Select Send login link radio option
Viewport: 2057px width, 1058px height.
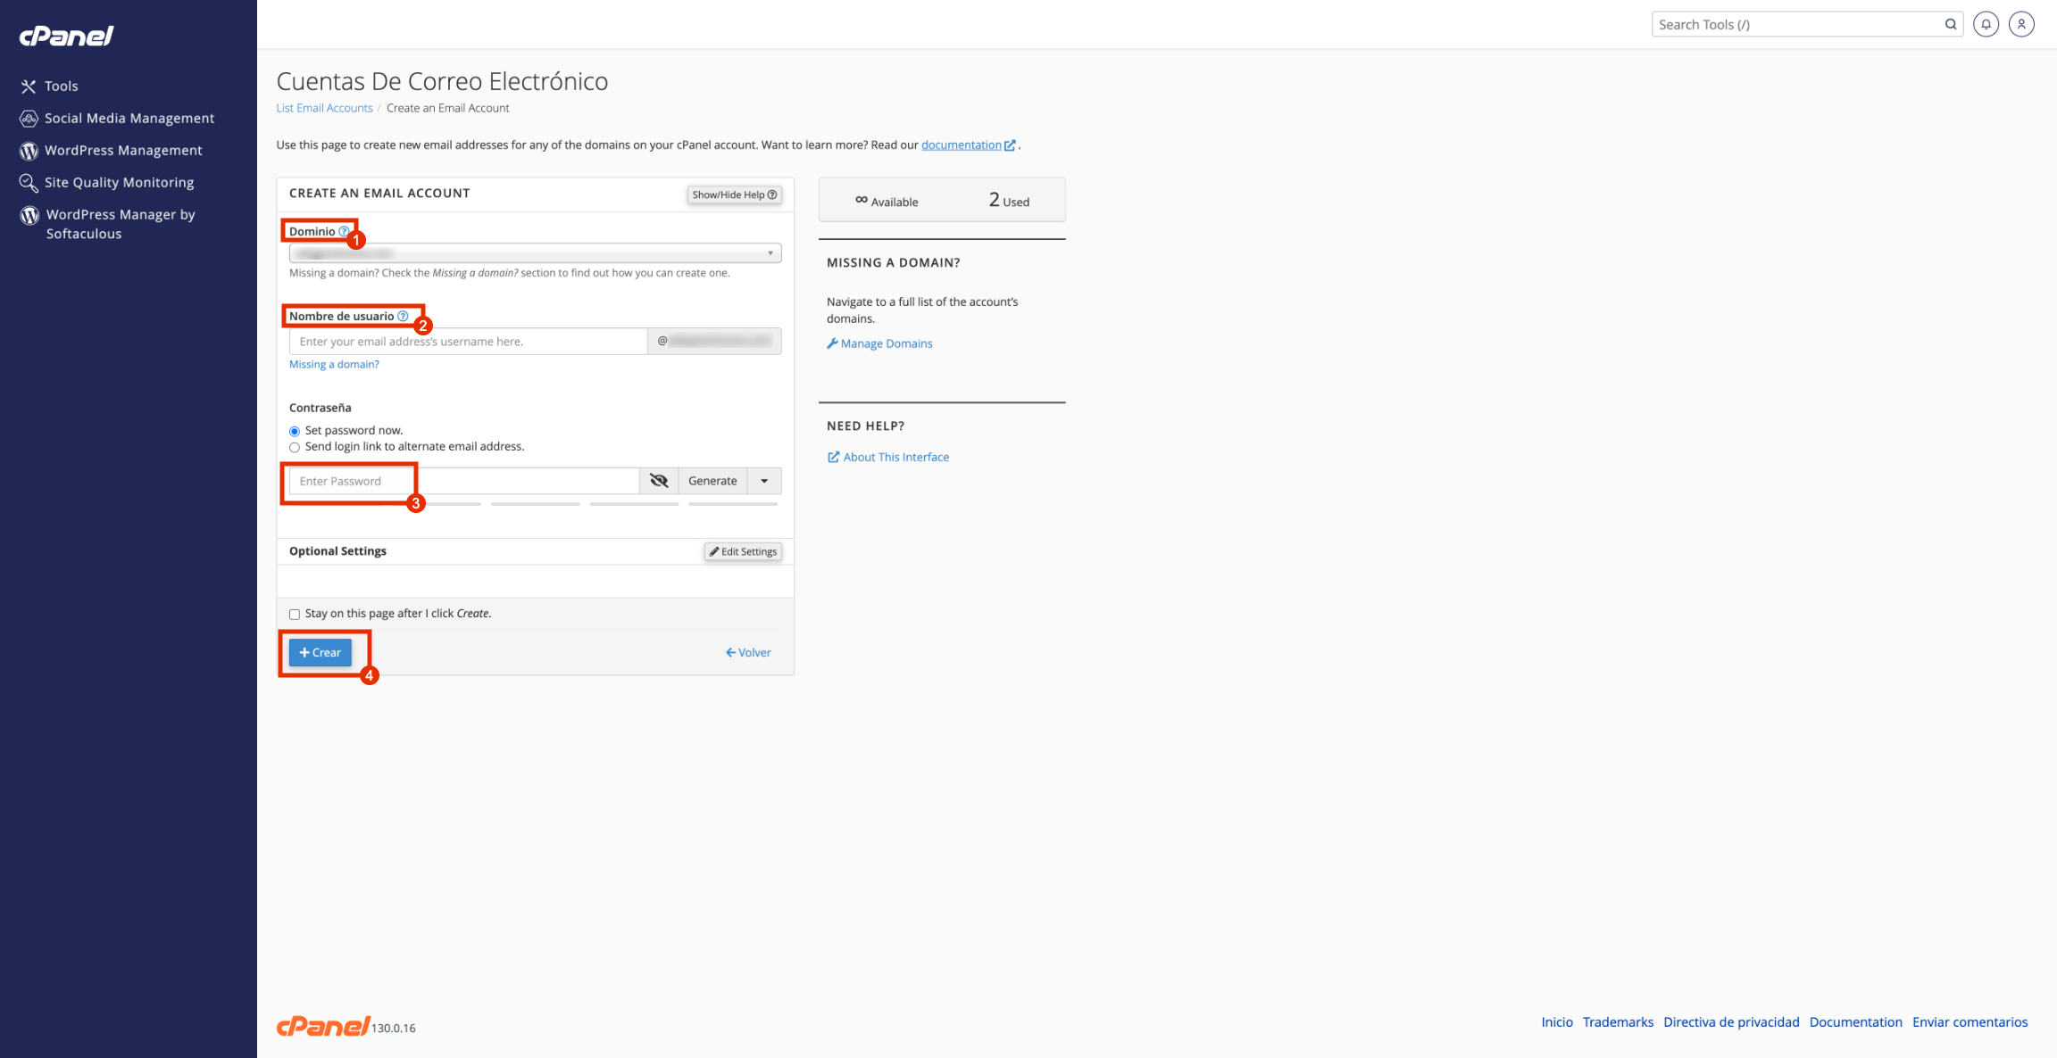[295, 448]
